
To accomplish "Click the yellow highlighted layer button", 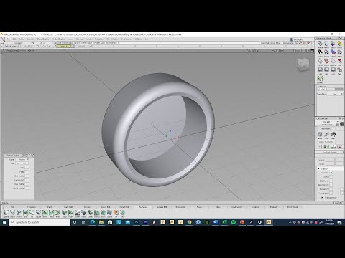I will 64,47.
